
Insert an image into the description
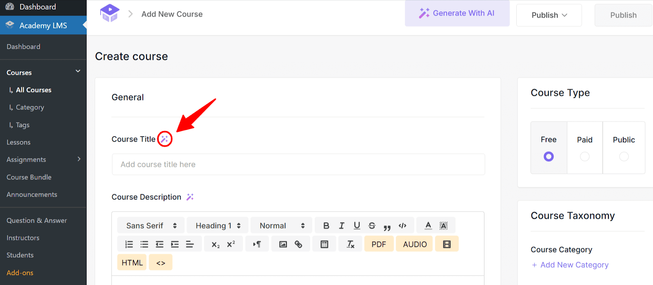coord(283,244)
